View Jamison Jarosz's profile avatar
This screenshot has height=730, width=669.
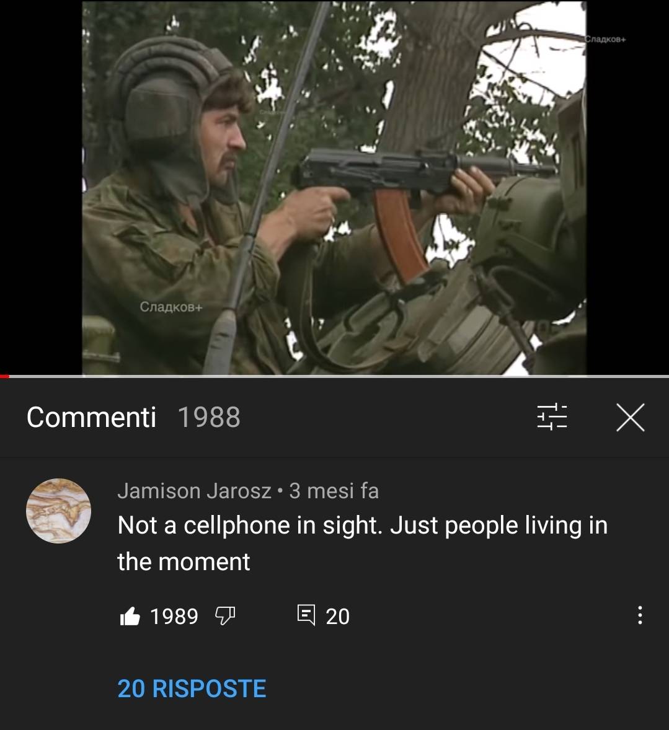click(58, 511)
